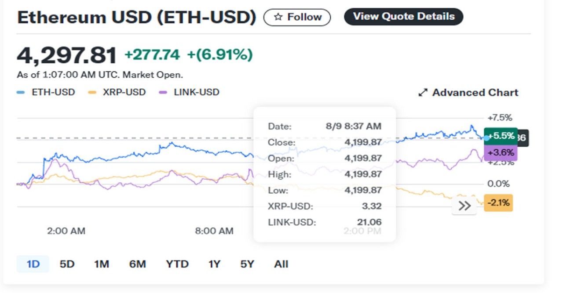This screenshot has height=293, width=563.
Task: Expand hidden range options with the chevron
Action: click(x=465, y=206)
